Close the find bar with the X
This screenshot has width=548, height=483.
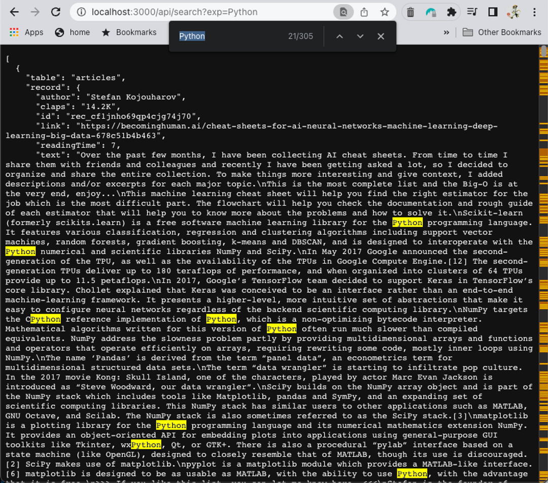tap(381, 36)
